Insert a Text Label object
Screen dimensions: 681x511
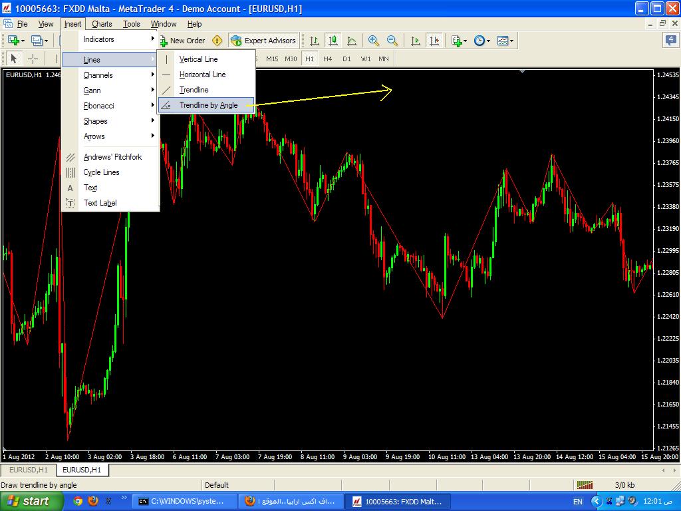(x=110, y=203)
